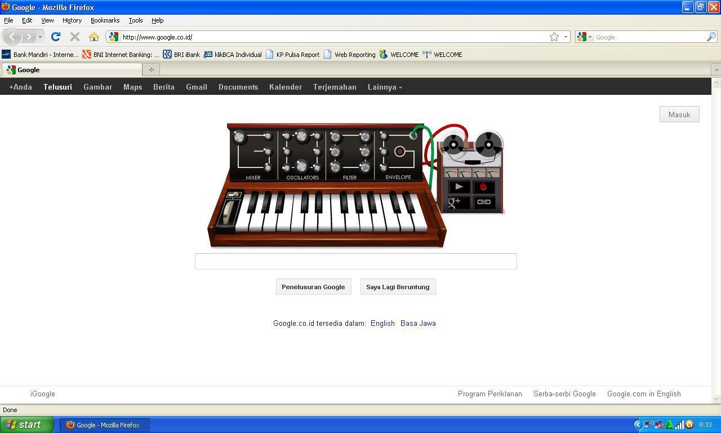Expand the Lainnya menu in Google bar
Viewport: 721px width, 433px height.
tap(385, 87)
